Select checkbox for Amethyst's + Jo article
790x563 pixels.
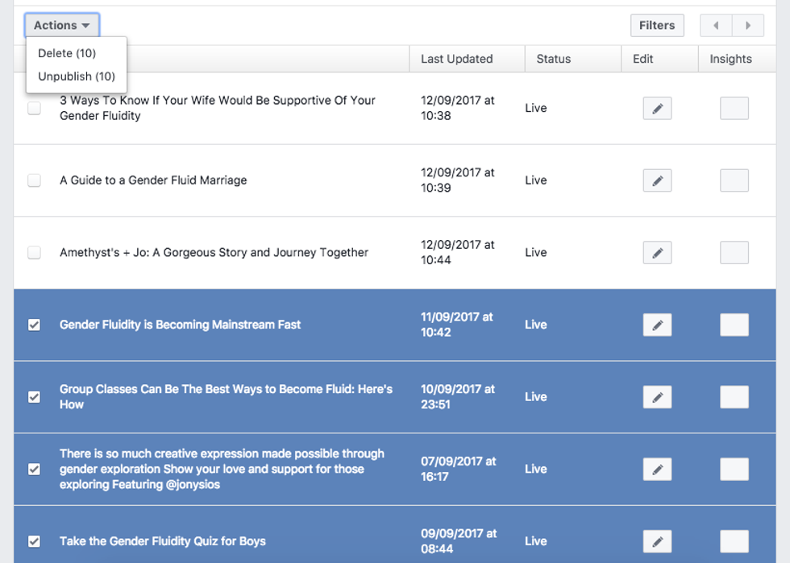tap(34, 253)
